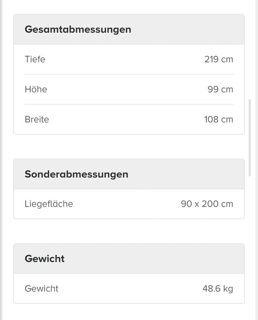Click the Gesamtabmessungen section heading

(x=78, y=30)
